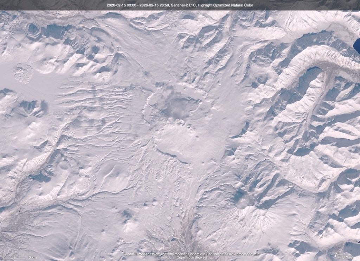Click the sinuous snow-covered ridge in upper right
Viewport: 360px width, 261px height.
[x=309, y=63]
